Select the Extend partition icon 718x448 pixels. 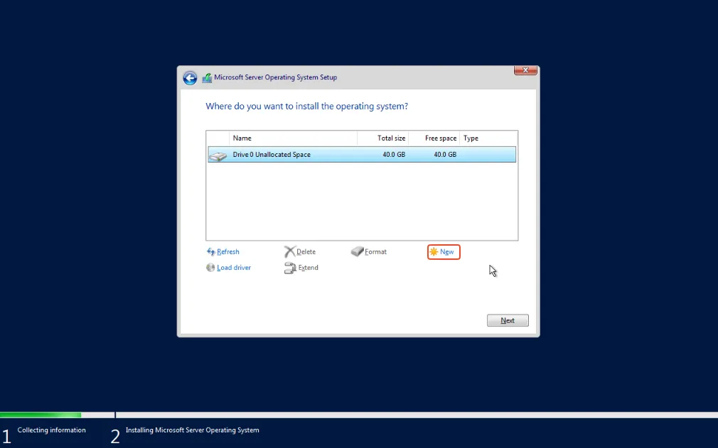tap(290, 268)
